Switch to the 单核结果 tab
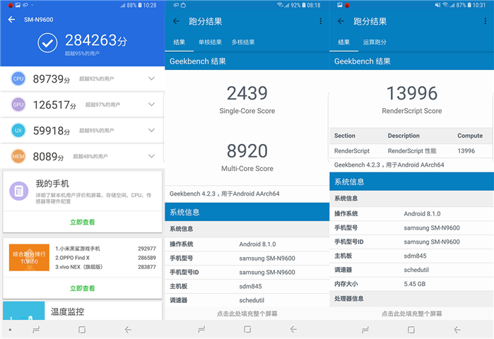The width and height of the screenshot is (494, 339). 210,42
